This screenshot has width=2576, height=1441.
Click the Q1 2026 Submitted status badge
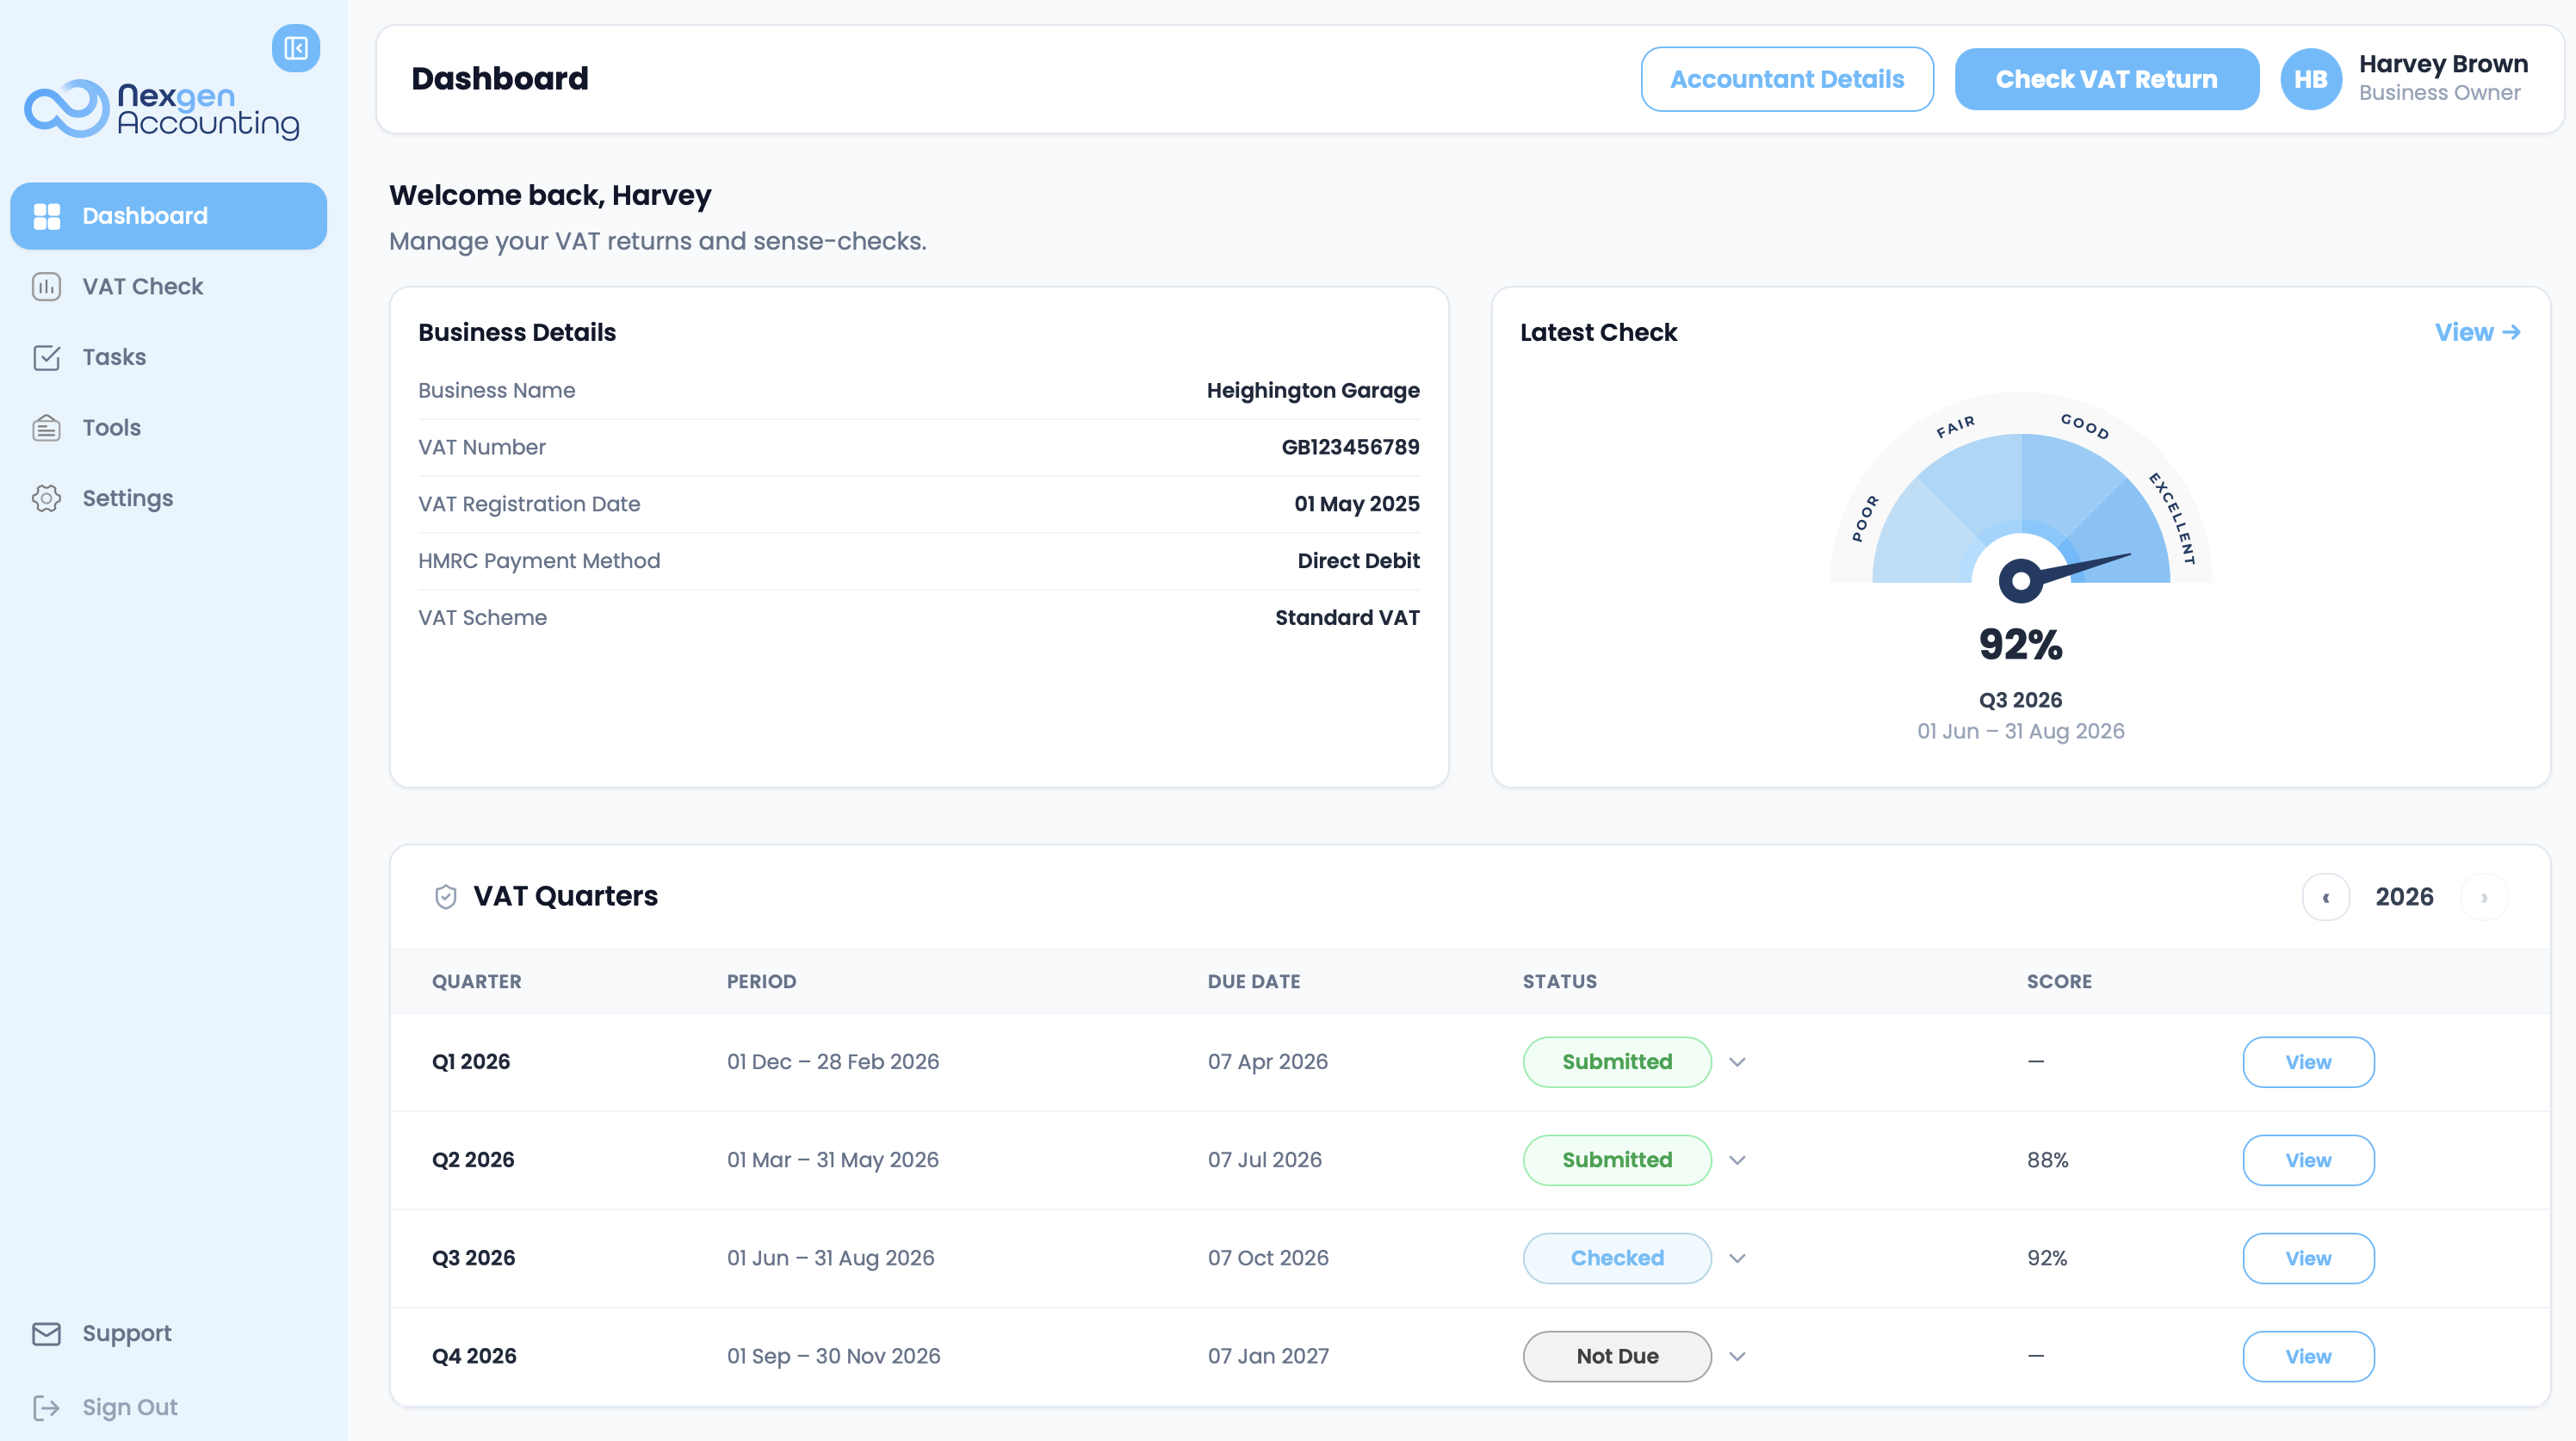(x=1617, y=1062)
